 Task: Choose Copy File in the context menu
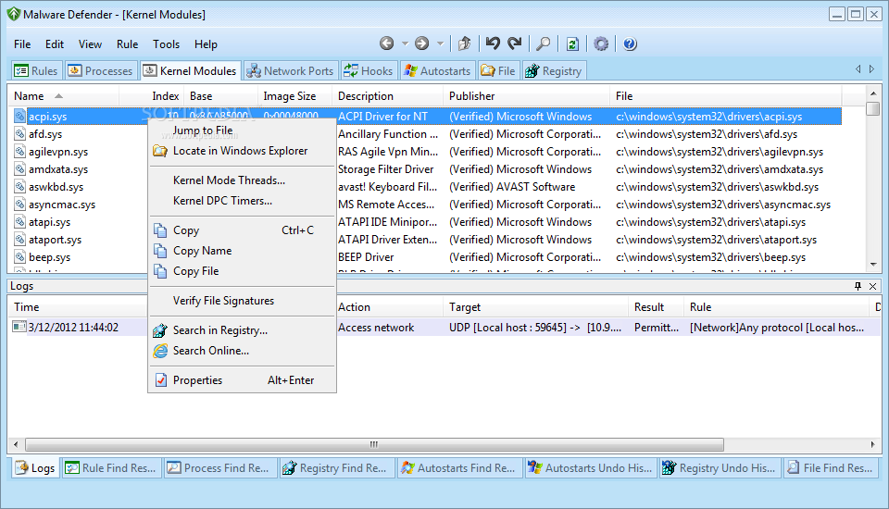click(242, 271)
